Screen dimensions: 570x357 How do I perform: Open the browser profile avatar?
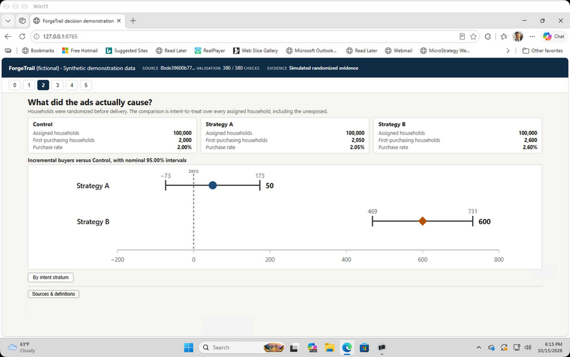tap(518, 37)
